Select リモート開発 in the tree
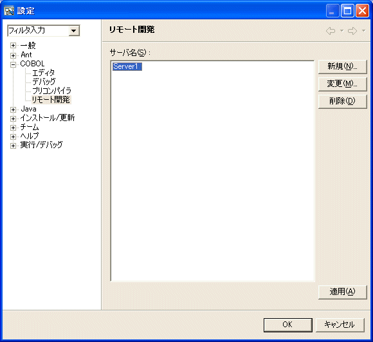 pos(51,100)
